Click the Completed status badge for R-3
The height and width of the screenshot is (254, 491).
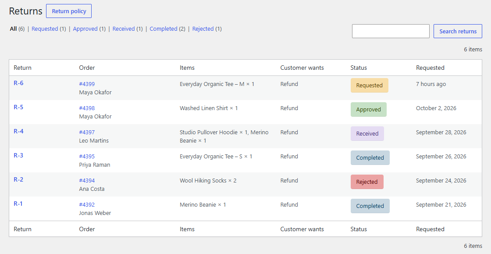(x=370, y=158)
